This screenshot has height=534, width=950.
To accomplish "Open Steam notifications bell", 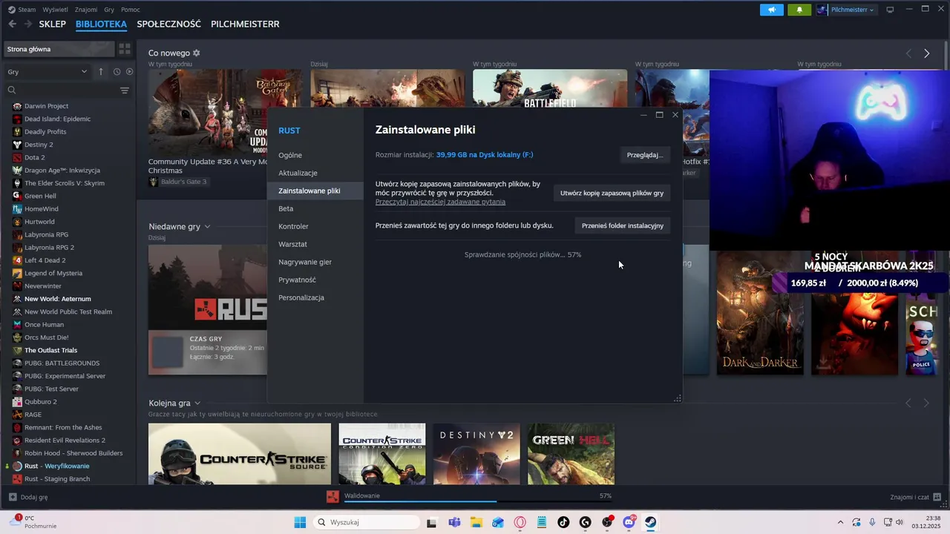I will pyautogui.click(x=799, y=10).
